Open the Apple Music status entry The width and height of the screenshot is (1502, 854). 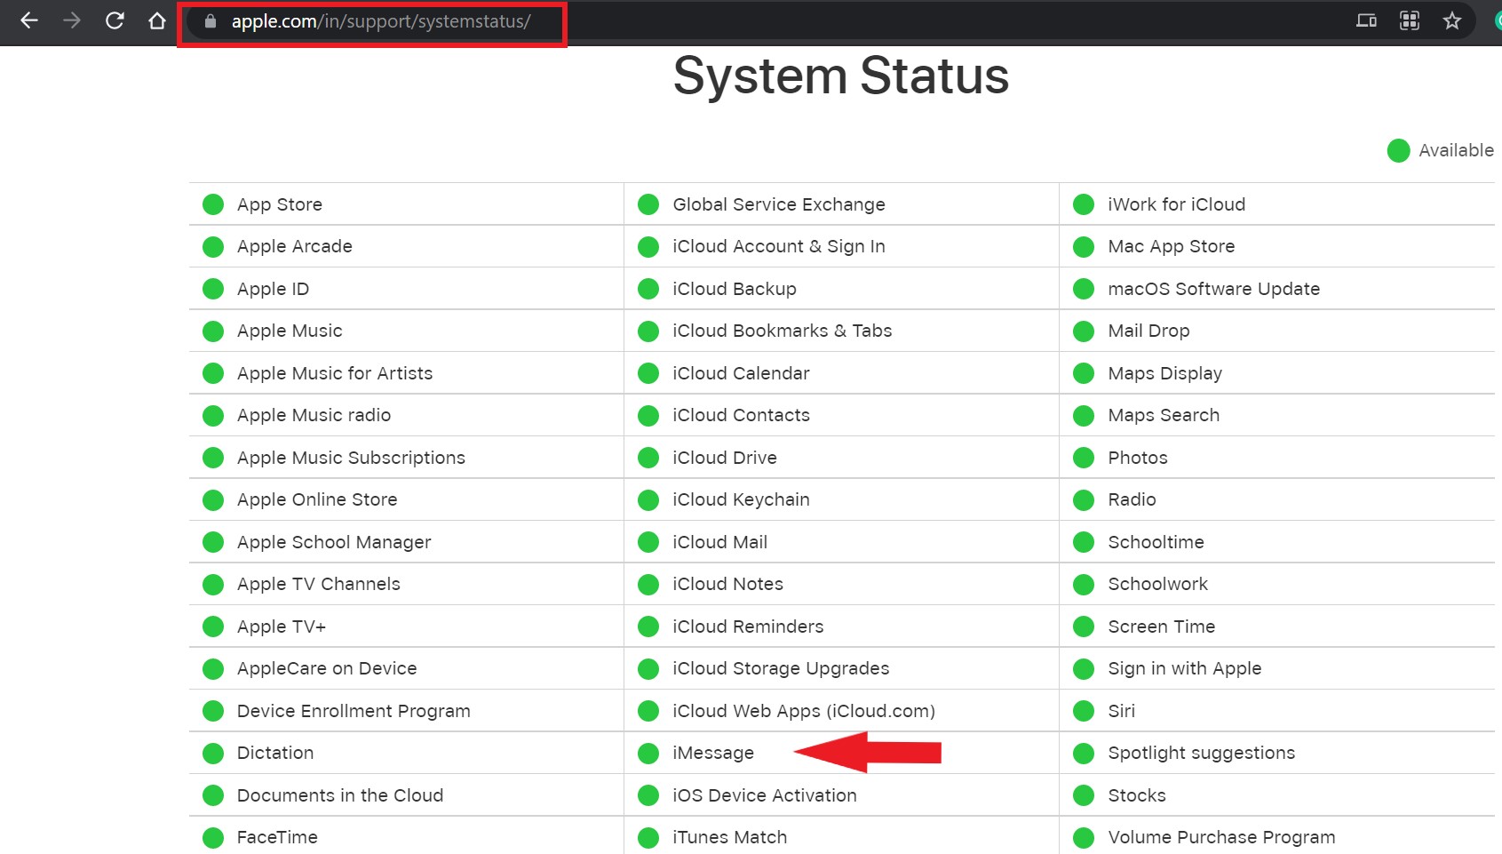(290, 331)
